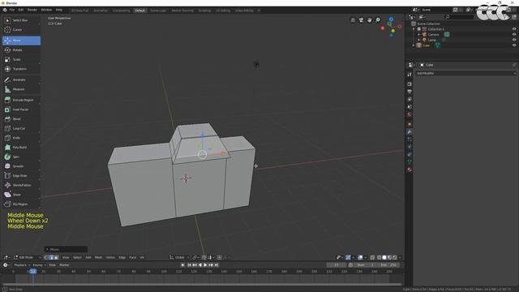Open the File menu
Image resolution: width=519 pixels, height=292 pixels.
[x=12, y=11]
